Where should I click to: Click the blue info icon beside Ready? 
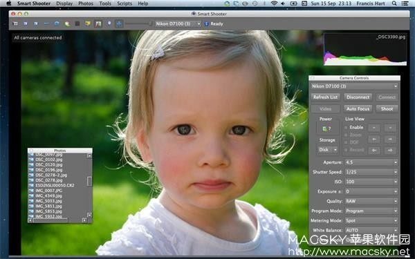coord(206,23)
